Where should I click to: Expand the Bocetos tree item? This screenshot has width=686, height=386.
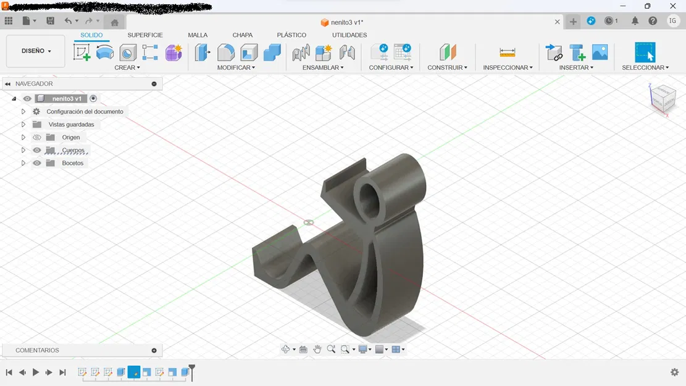click(x=23, y=162)
